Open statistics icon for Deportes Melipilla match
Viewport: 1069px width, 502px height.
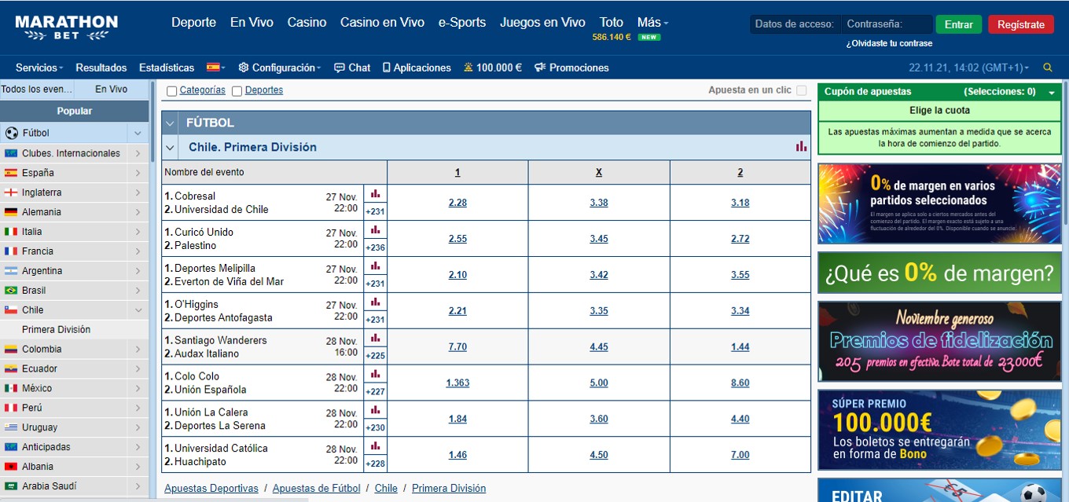[375, 266]
